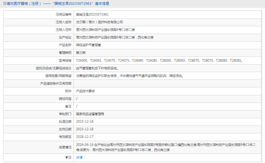This screenshot has width=265, height=163.
Task: Select company name 优尔爱（常州）医疗科技有限公司
Action: click(x=100, y=22)
